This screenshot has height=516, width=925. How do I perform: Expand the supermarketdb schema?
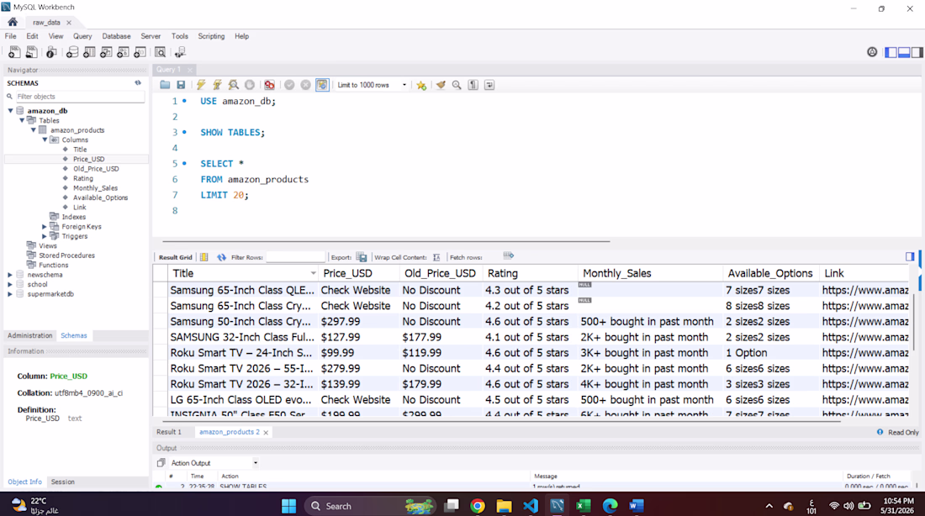tap(10, 293)
